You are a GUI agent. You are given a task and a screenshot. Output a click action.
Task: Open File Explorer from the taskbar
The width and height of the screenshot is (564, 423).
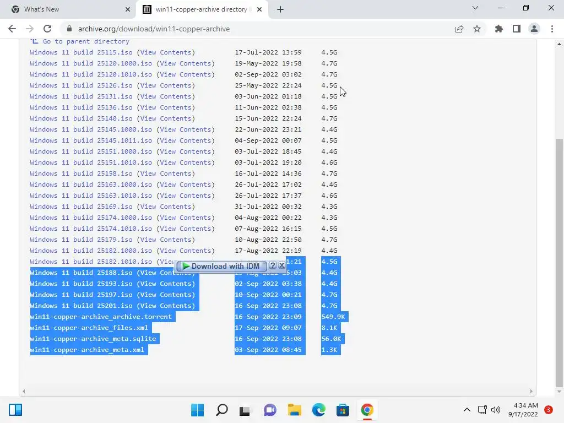[x=294, y=410]
